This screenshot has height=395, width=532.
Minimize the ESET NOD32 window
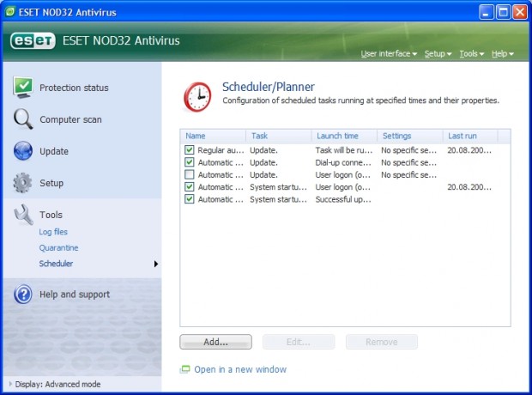pyautogui.click(x=487, y=12)
